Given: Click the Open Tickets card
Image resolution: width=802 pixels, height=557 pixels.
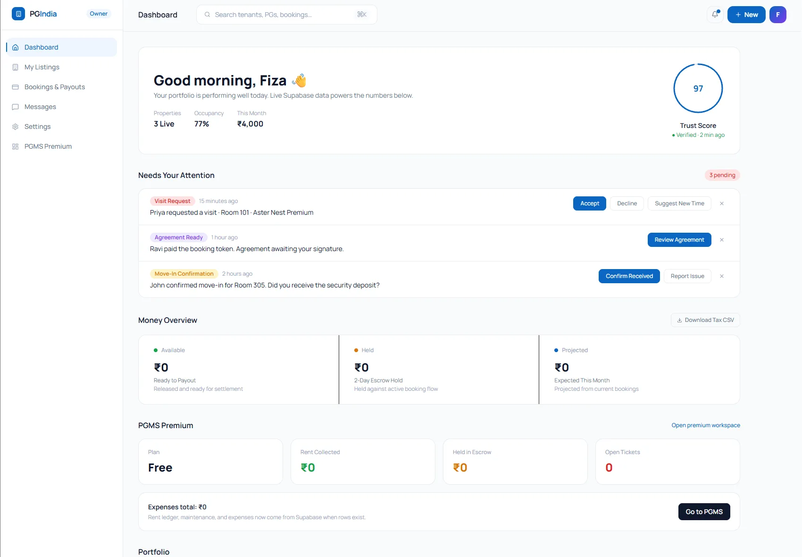Looking at the screenshot, I should coord(668,462).
